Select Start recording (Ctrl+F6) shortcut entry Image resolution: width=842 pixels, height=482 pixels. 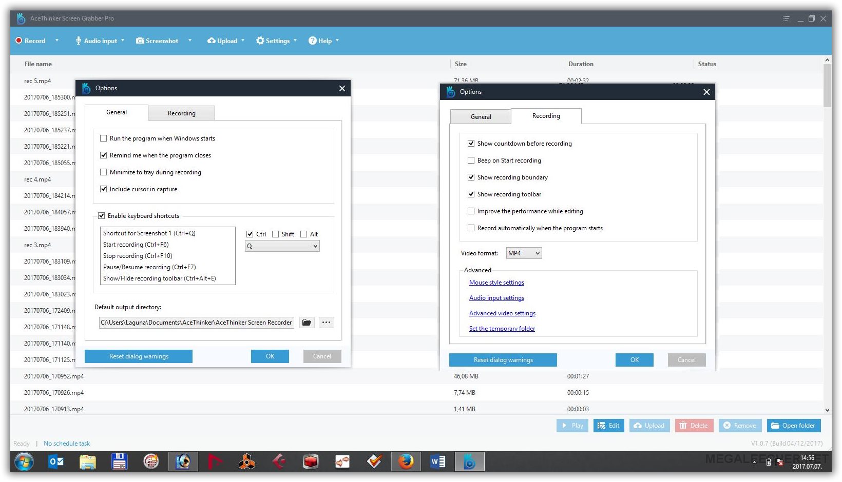click(136, 245)
